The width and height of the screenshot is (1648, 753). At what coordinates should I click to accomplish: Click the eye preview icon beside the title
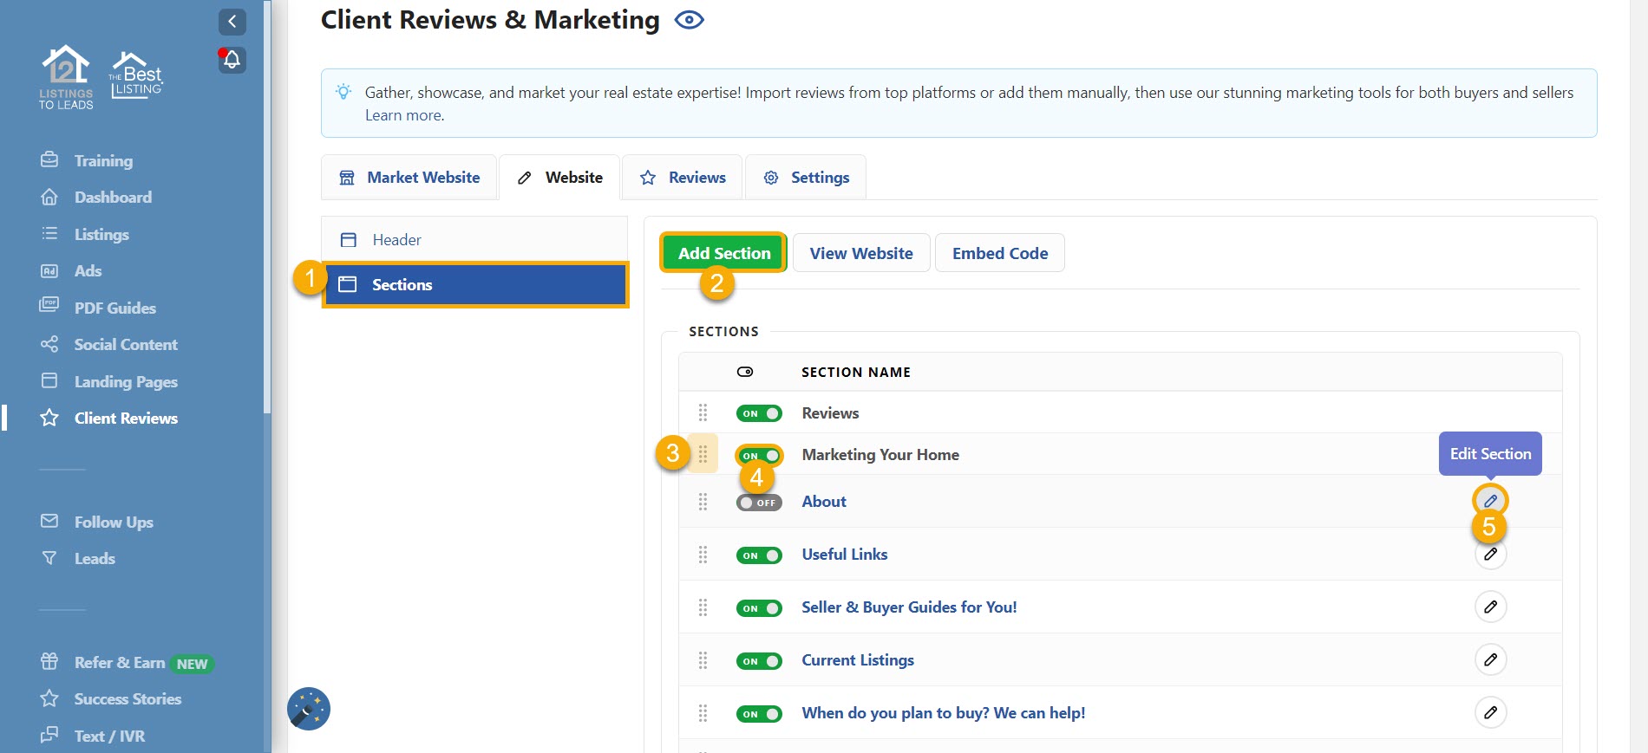(689, 20)
